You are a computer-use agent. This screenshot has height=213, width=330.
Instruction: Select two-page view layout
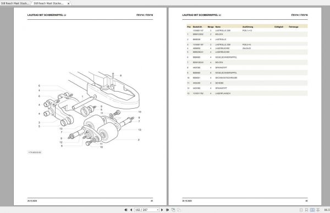click(x=312, y=210)
